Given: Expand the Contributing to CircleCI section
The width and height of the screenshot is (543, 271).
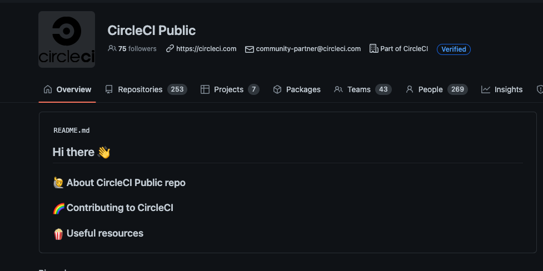Looking at the screenshot, I should tap(119, 208).
